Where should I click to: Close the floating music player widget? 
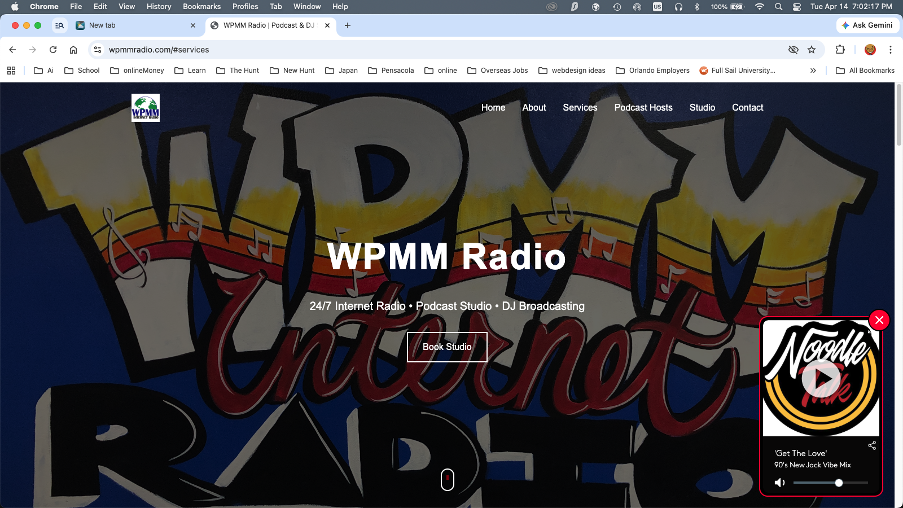coord(879,320)
